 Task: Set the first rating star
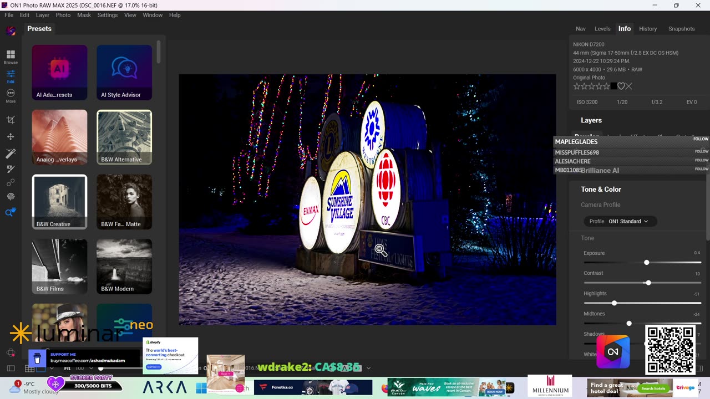point(577,86)
